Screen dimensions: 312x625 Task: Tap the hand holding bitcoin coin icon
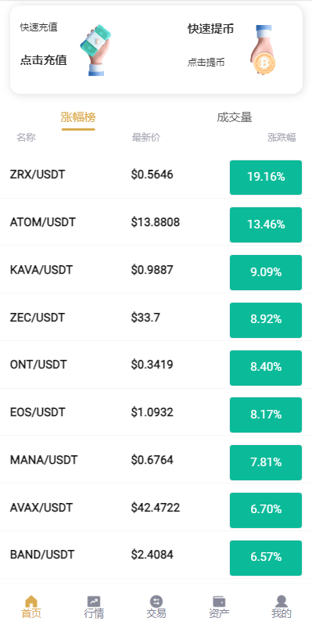[264, 50]
